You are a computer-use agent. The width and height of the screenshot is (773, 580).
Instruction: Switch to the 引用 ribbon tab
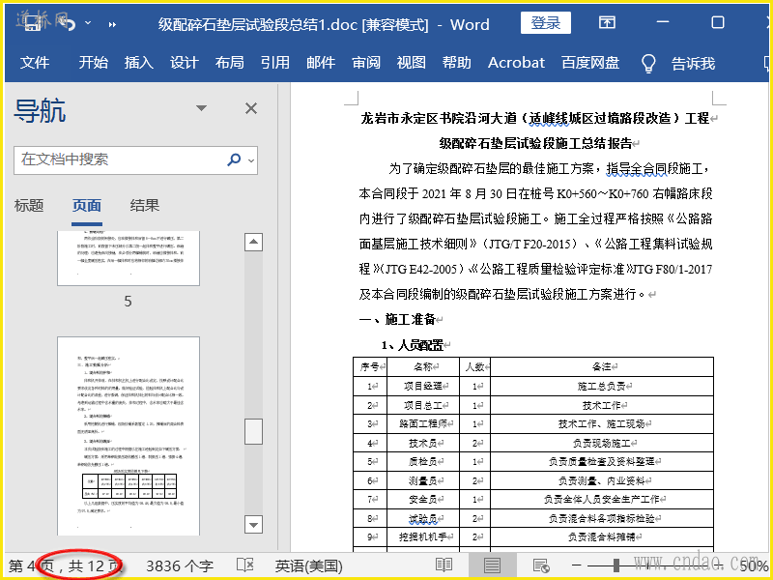(275, 63)
